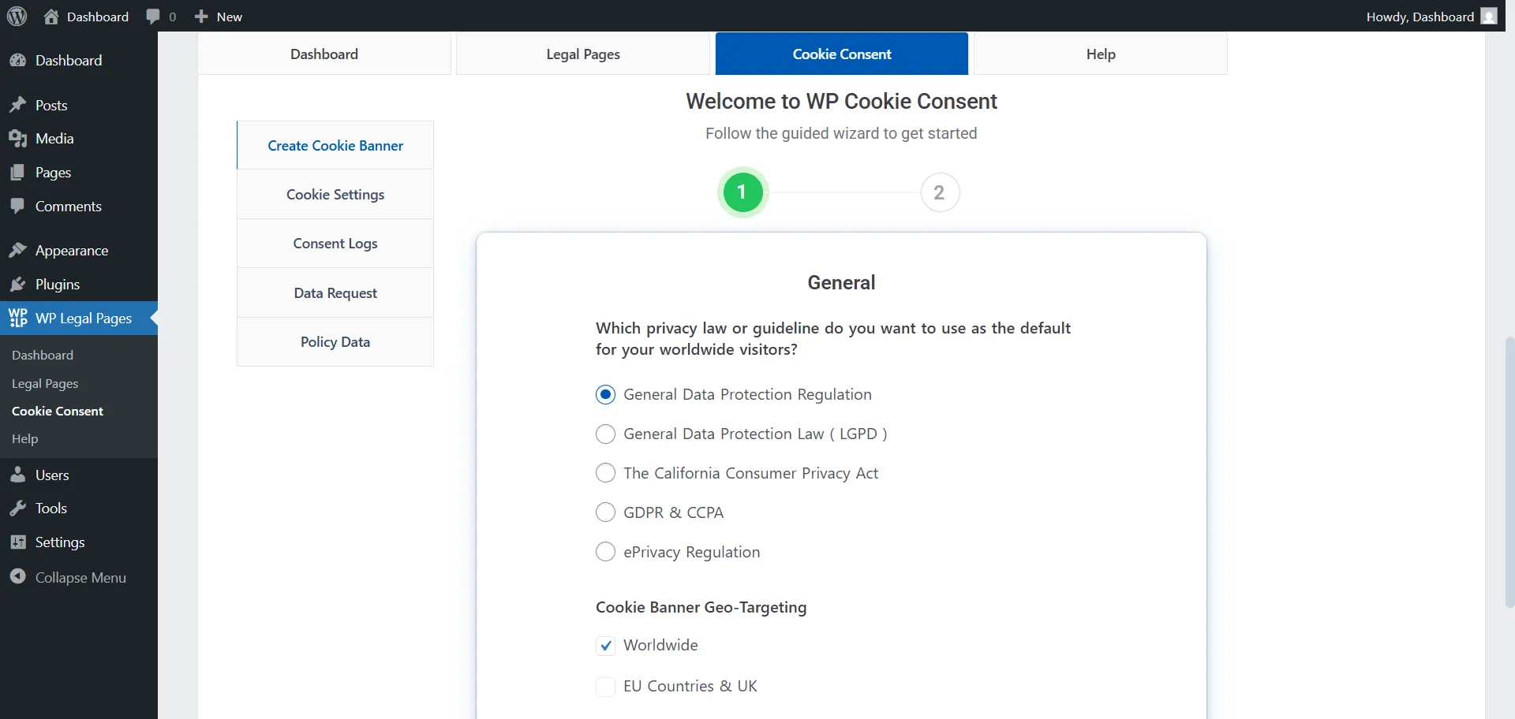Image resolution: width=1515 pixels, height=719 pixels.
Task: Select the Posts pushpin icon in sidebar
Action: point(19,105)
